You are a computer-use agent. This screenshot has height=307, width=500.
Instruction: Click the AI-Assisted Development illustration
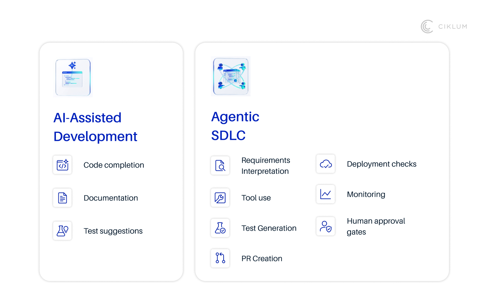(x=73, y=77)
